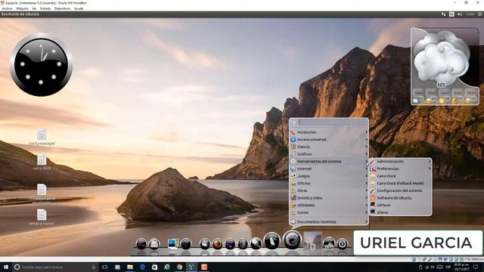This screenshot has height=272, width=484.
Task: Click the Cortana microphone icon
Action: point(94,267)
